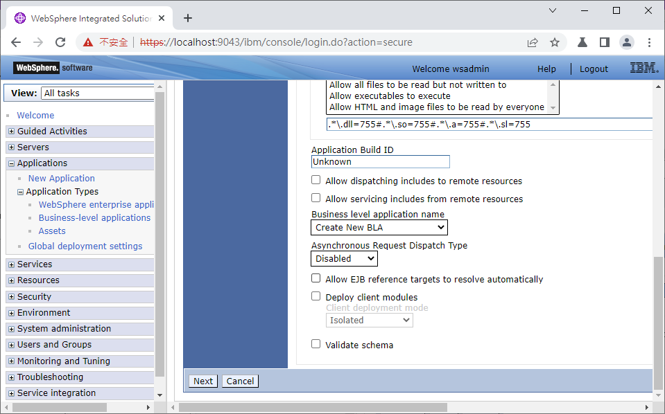Open Business level application name dropdown
665x414 pixels.
click(379, 227)
